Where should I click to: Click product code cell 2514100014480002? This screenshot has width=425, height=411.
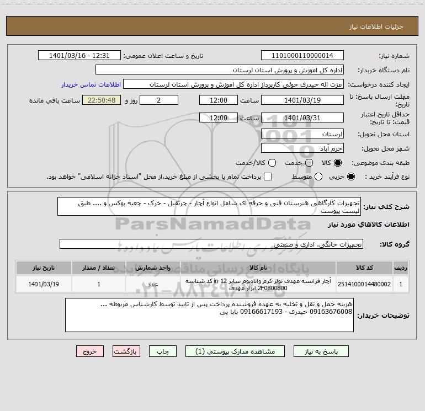coord(364,284)
